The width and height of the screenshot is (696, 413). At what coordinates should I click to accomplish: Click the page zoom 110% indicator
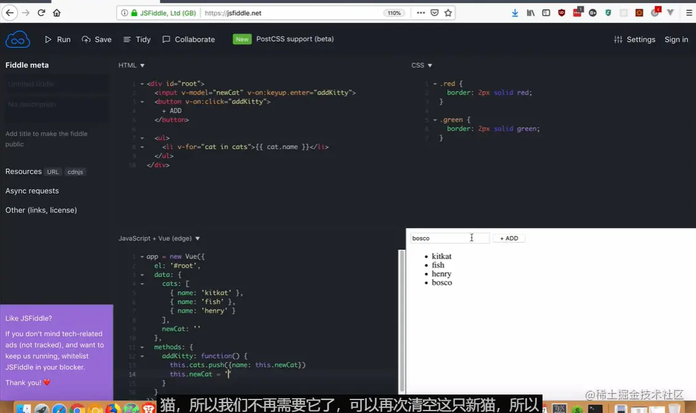pos(394,13)
